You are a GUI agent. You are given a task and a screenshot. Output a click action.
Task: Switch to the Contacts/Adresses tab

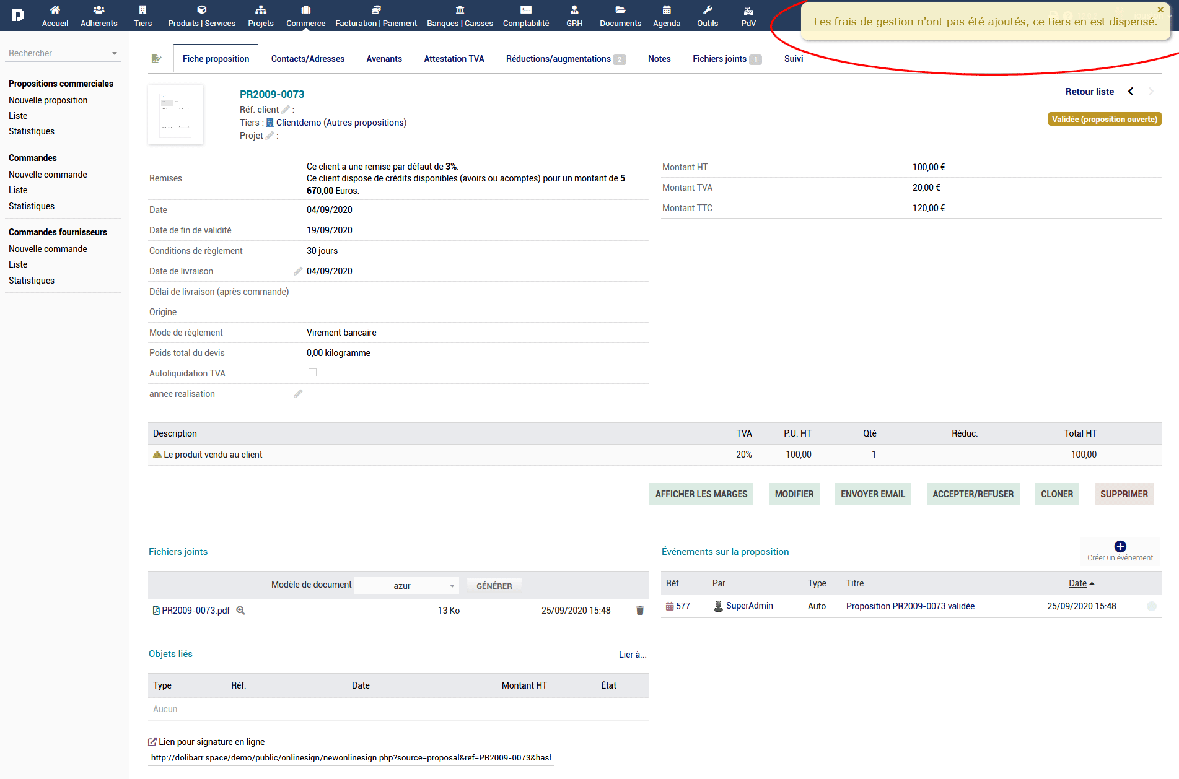[x=307, y=59]
